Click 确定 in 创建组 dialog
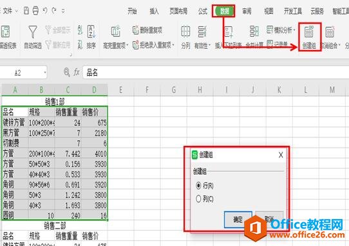The height and width of the screenshot is (246, 349). coord(238,220)
